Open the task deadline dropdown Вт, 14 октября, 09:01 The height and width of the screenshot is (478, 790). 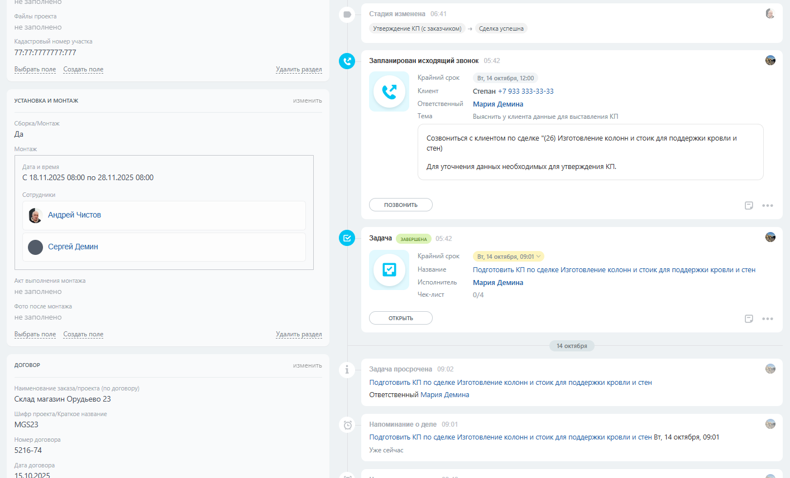coord(509,257)
